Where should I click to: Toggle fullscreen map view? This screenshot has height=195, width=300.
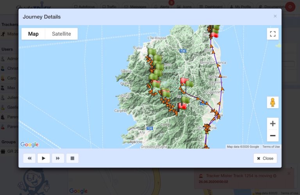point(273,34)
